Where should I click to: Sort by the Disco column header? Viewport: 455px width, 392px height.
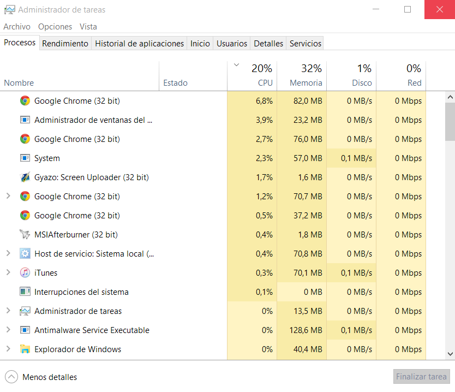click(351, 76)
